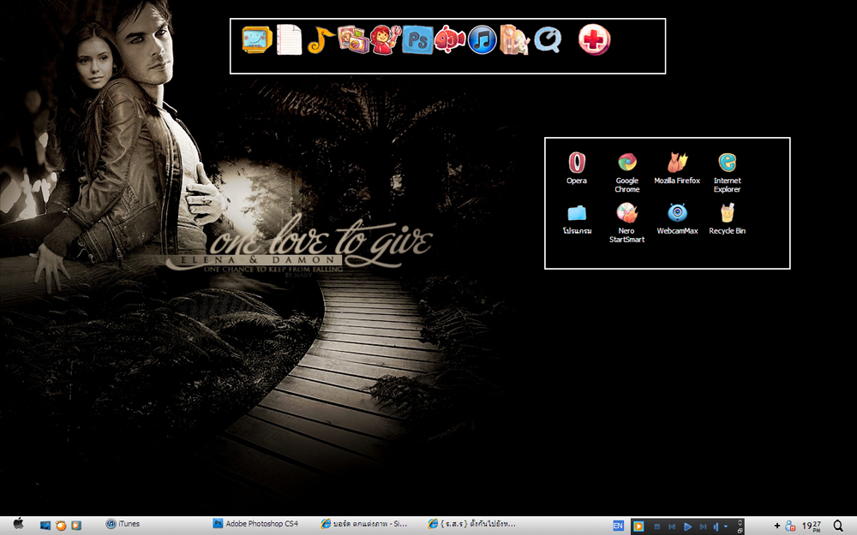
Task: Open the orange music note dock icon
Action: click(x=321, y=39)
